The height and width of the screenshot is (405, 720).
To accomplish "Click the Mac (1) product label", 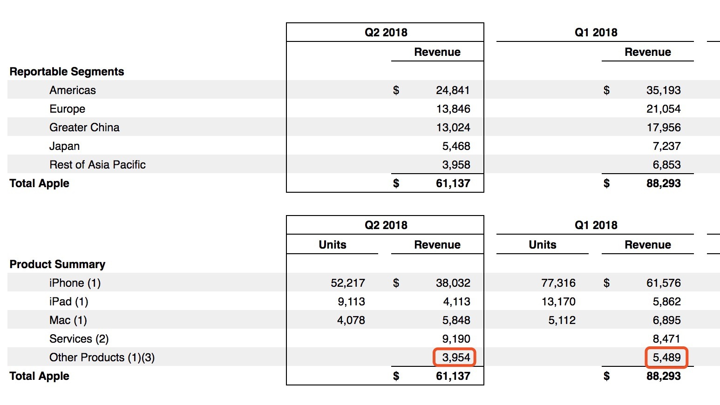I will (68, 320).
